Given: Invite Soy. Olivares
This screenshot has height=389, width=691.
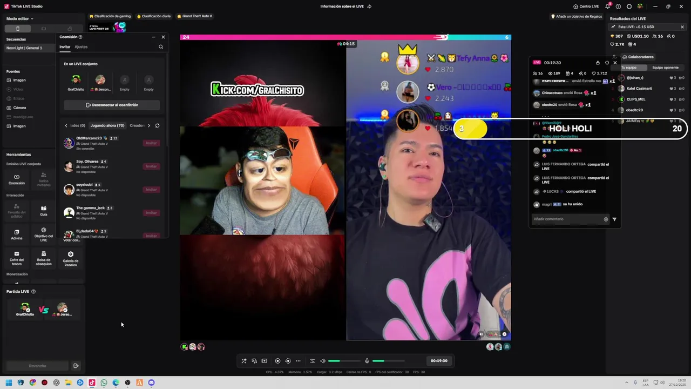Looking at the screenshot, I should coord(151,166).
